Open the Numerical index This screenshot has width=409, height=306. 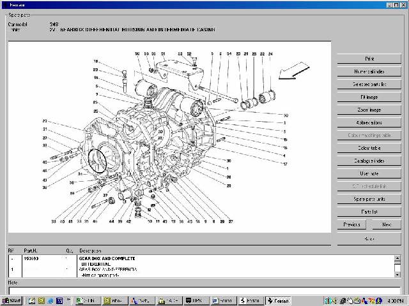point(369,71)
